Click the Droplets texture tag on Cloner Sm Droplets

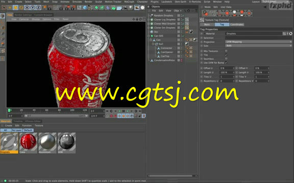pos(187,27)
